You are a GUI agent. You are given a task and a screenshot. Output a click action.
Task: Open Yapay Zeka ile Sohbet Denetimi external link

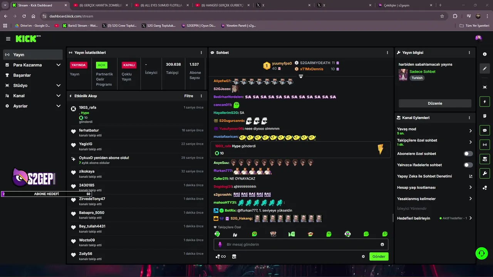click(471, 176)
